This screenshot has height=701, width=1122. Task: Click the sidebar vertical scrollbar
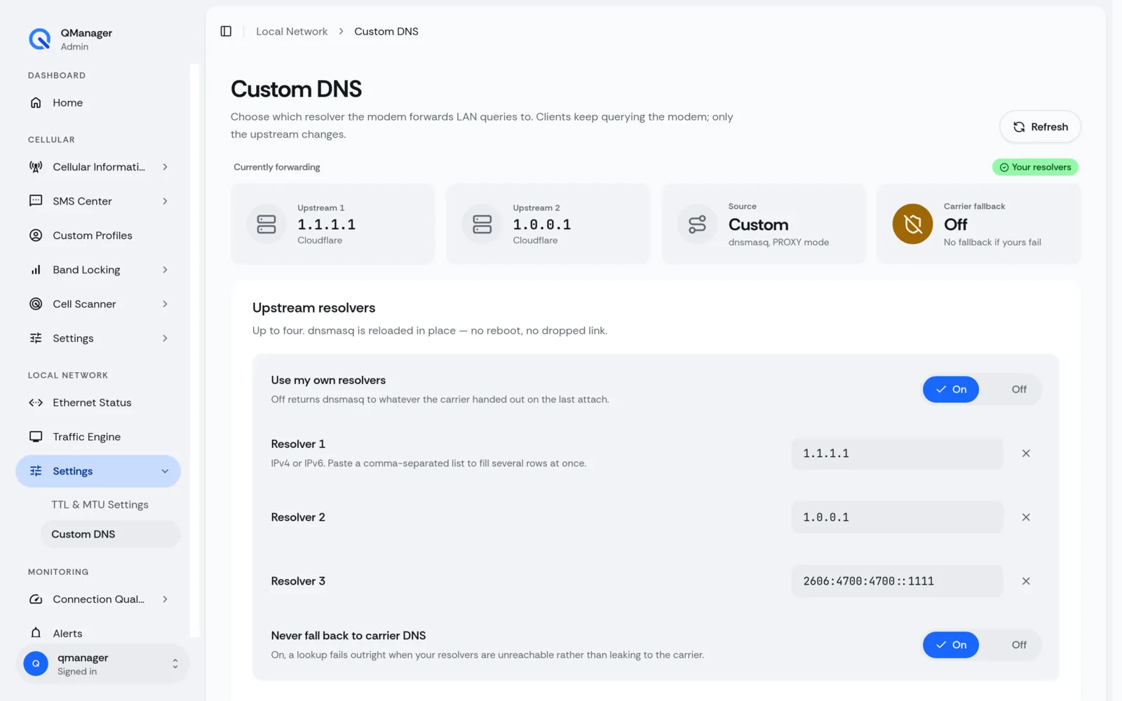coord(195,350)
